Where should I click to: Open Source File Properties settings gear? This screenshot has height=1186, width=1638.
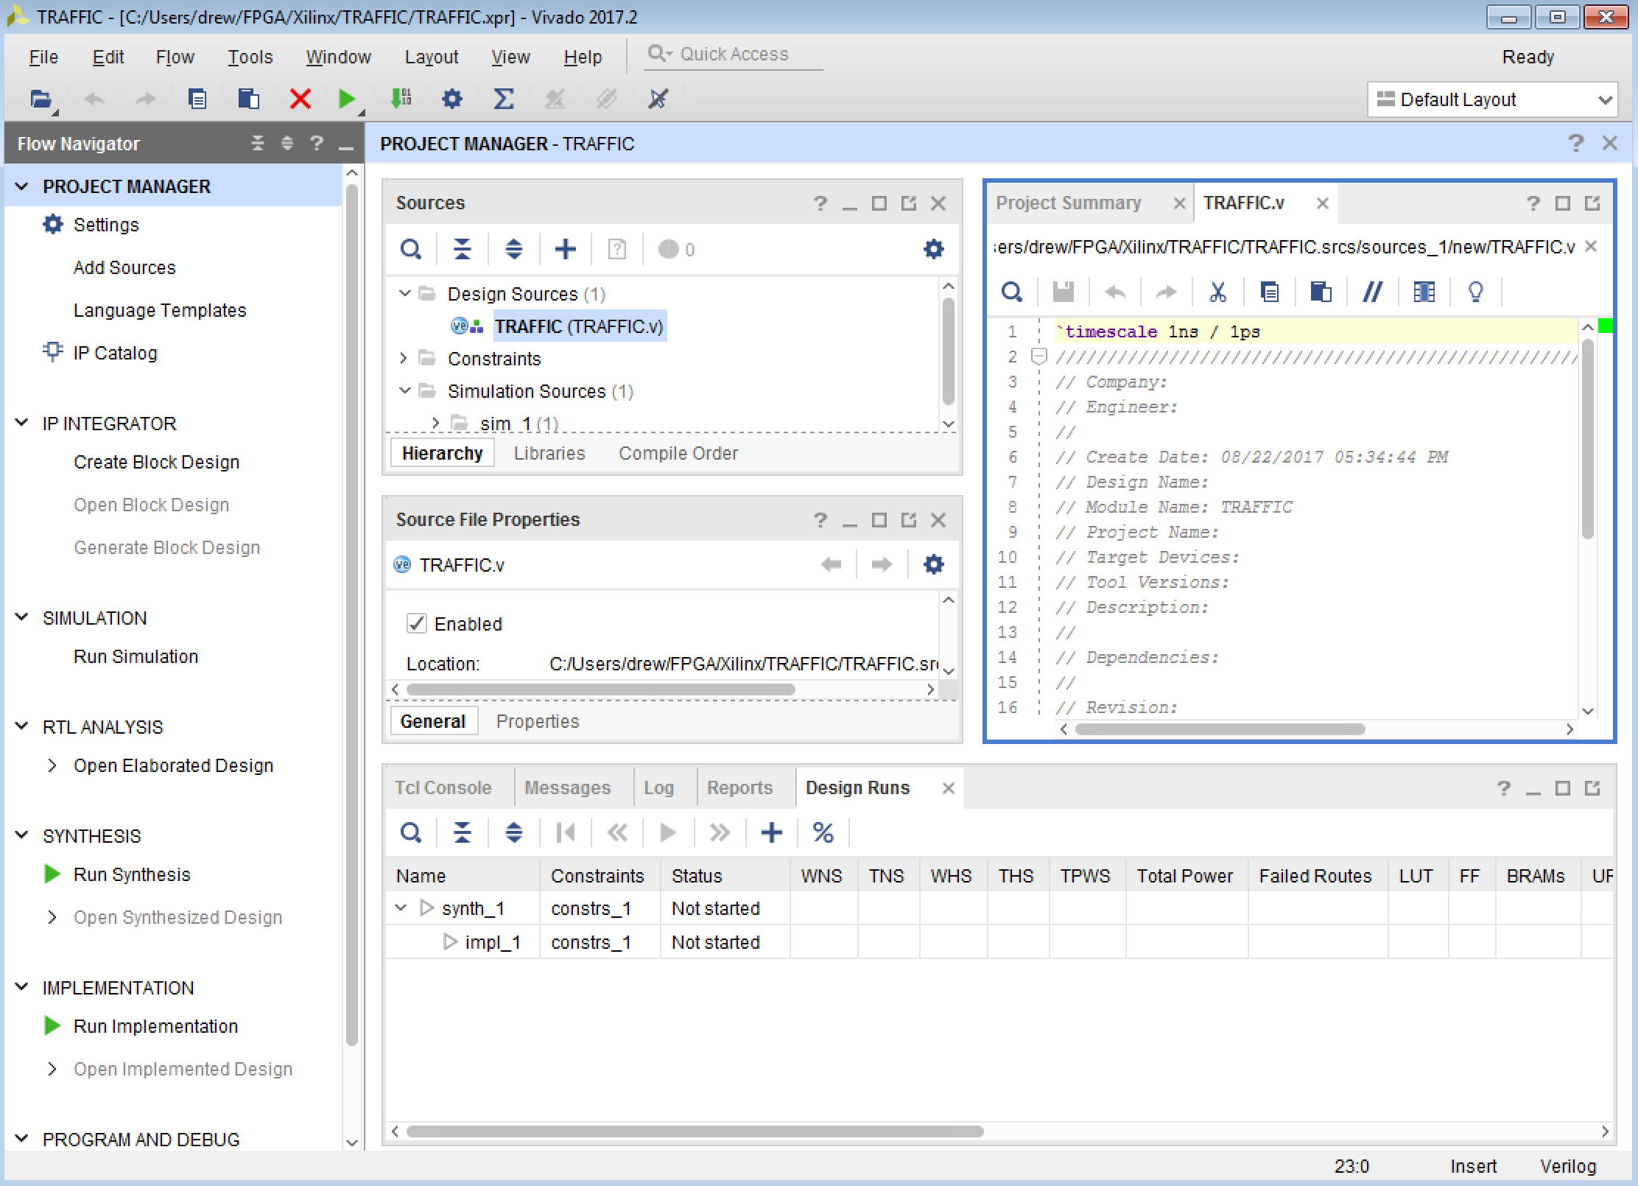pos(933,564)
